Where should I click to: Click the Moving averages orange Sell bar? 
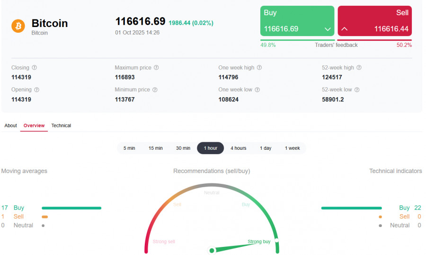coord(45,217)
